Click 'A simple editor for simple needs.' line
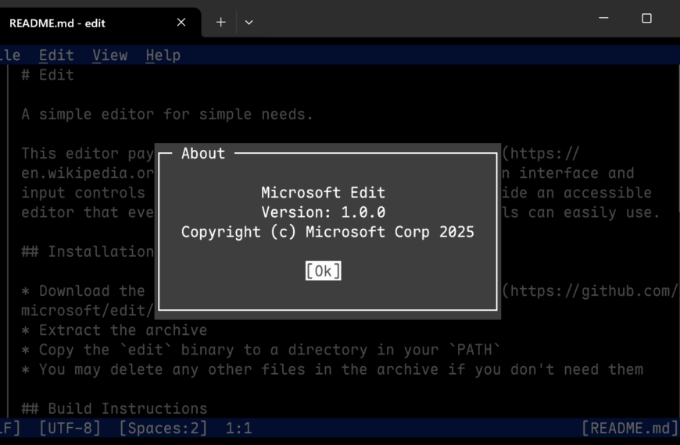 167,115
